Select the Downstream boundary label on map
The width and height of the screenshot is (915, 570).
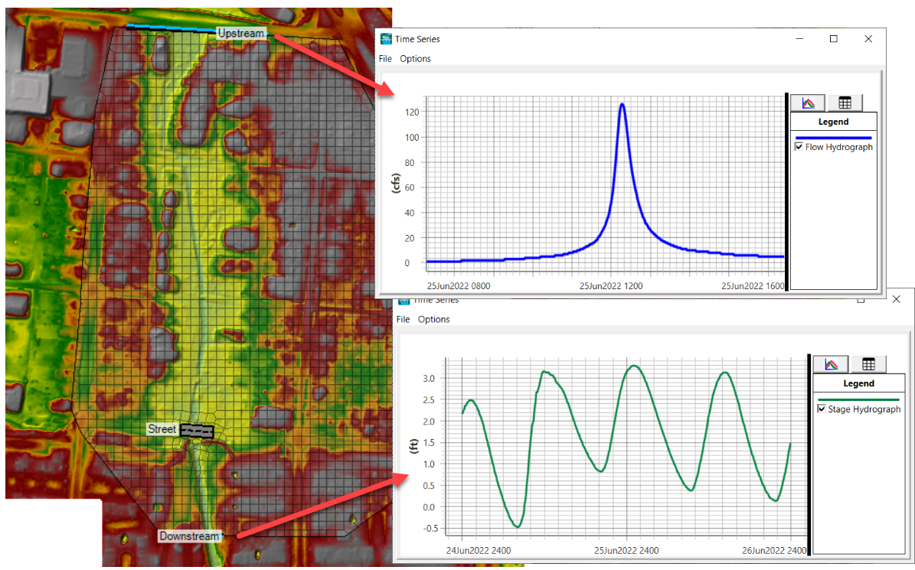[189, 536]
